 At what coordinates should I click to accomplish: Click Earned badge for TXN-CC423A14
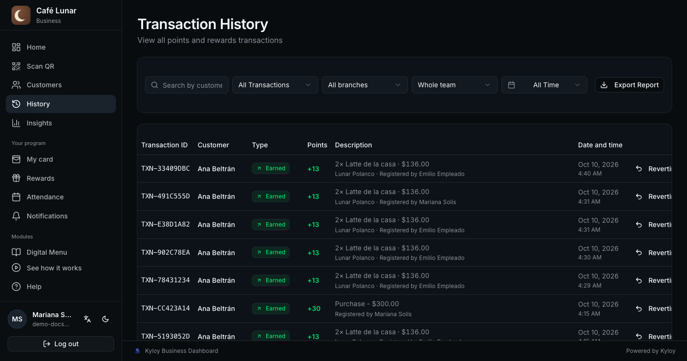tap(271, 309)
